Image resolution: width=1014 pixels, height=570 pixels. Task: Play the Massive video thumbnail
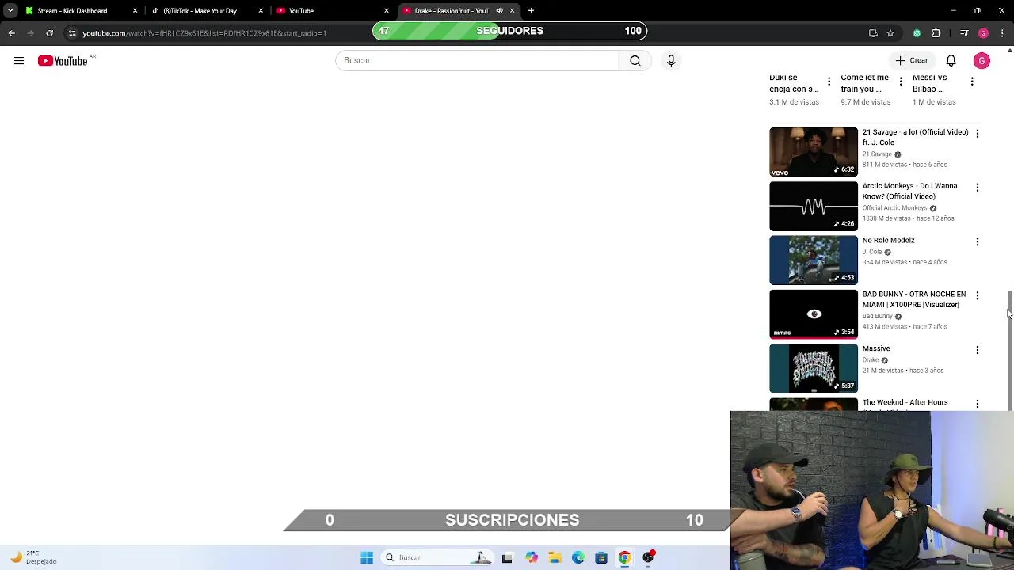click(814, 368)
